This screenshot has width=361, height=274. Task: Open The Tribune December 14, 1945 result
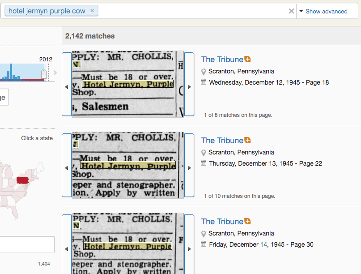222,222
